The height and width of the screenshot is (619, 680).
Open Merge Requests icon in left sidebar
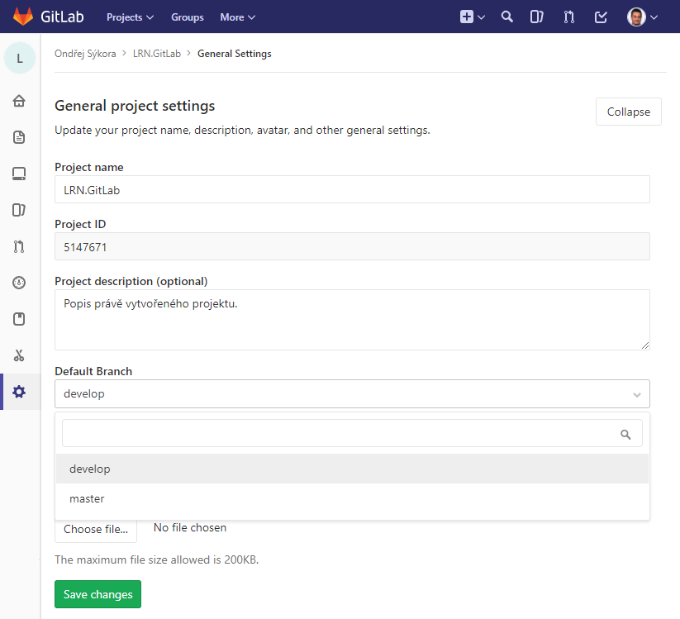click(19, 246)
